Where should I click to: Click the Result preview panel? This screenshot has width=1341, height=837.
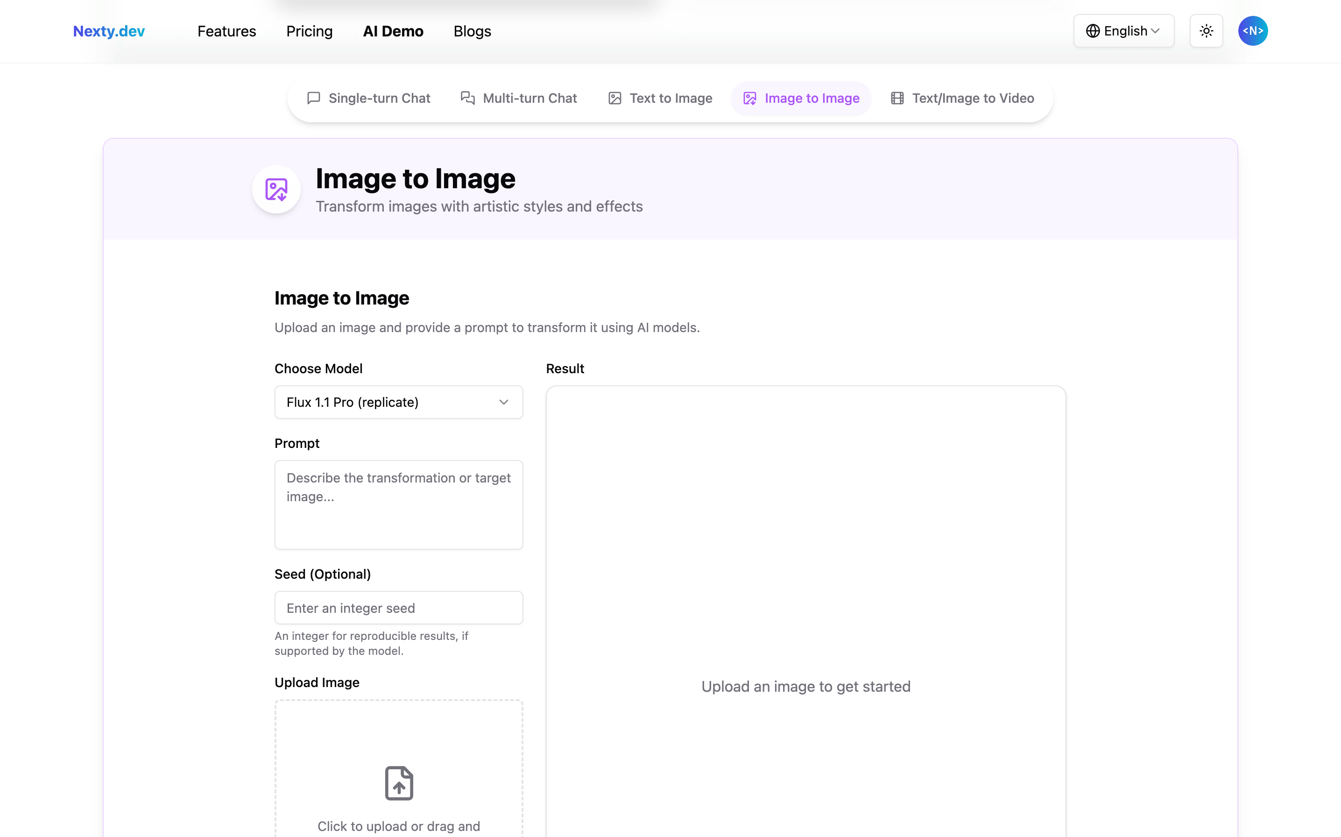pos(805,611)
